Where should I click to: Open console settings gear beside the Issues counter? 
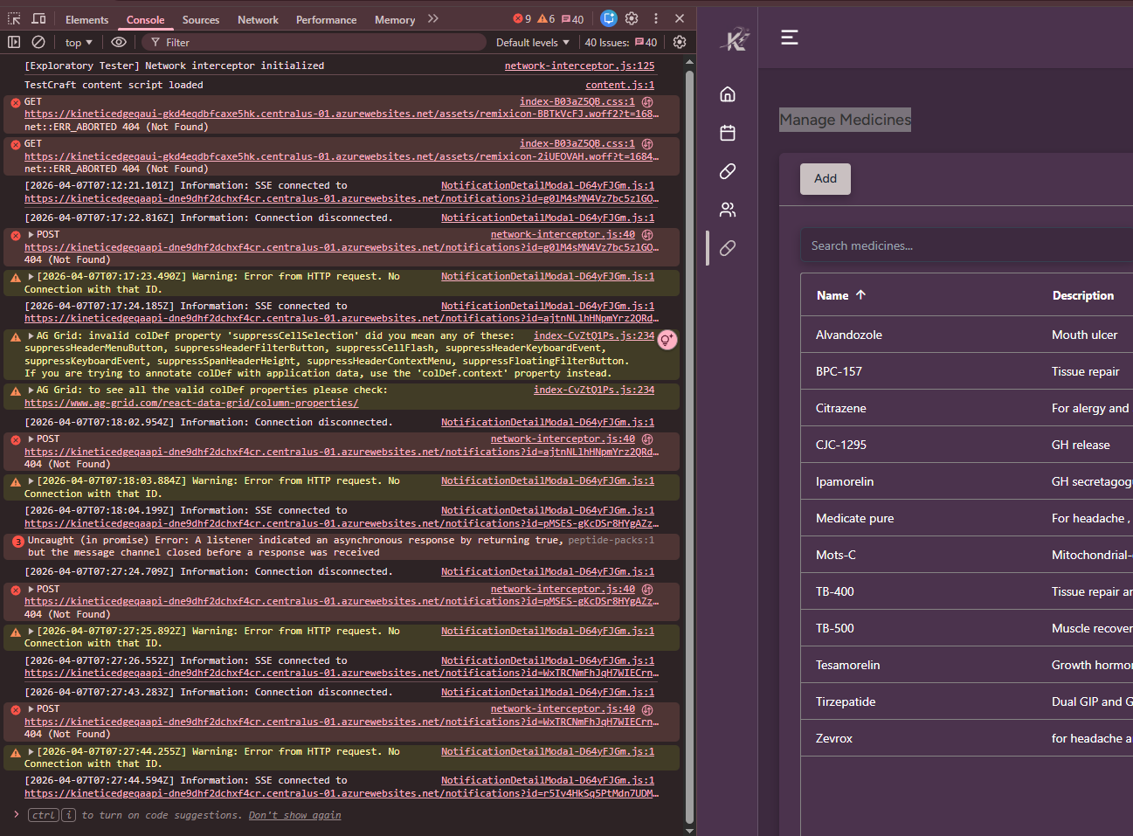pos(680,42)
